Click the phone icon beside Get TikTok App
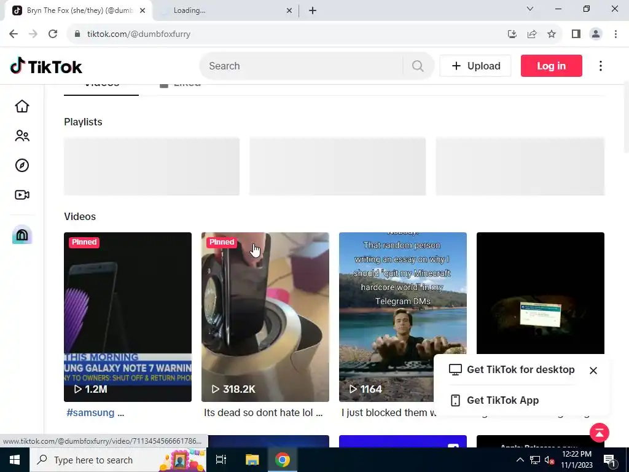The height and width of the screenshot is (472, 629). click(455, 400)
